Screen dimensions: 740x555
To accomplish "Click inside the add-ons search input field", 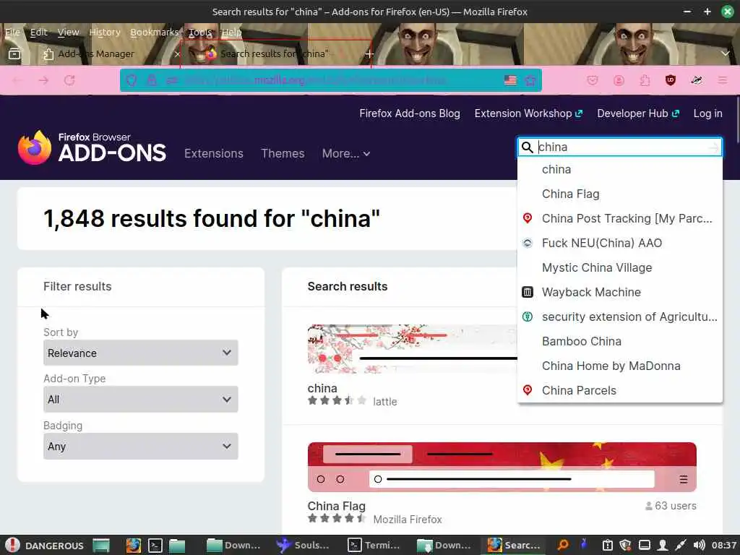I will click(x=621, y=147).
